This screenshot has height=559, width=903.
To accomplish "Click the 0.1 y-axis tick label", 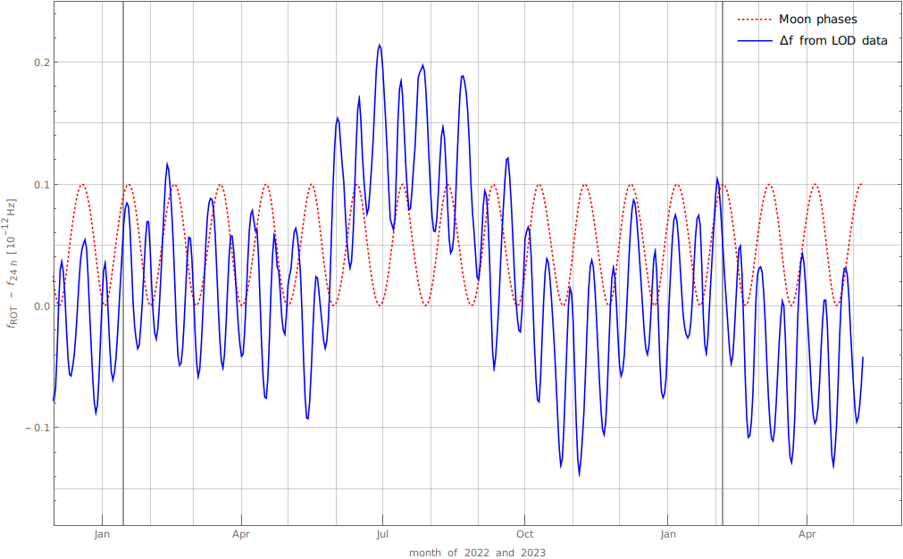I will (x=41, y=185).
